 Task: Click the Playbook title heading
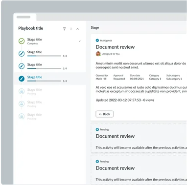[x=31, y=28]
